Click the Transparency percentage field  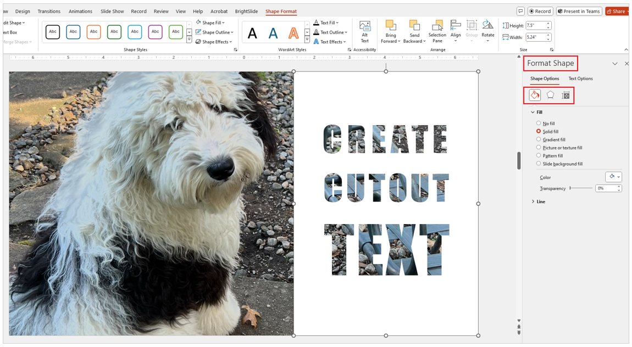tap(608, 188)
